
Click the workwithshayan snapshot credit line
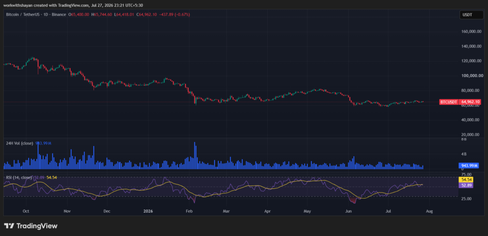[x=74, y=5]
